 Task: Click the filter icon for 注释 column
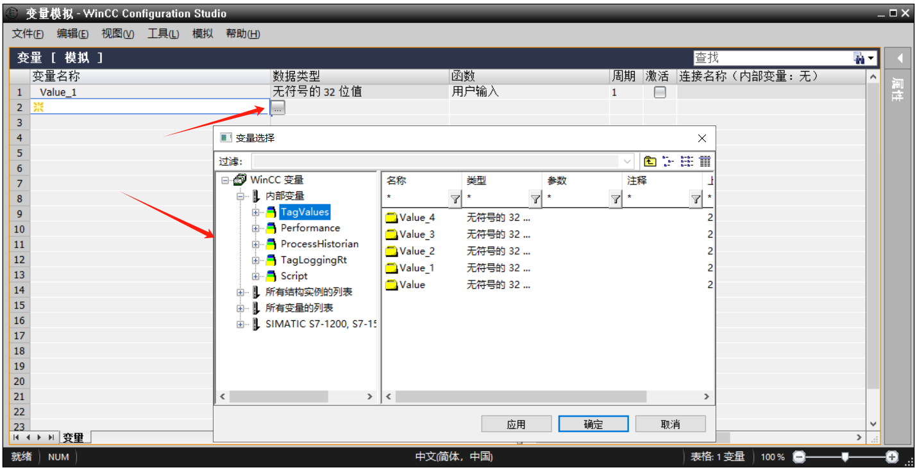pos(696,199)
